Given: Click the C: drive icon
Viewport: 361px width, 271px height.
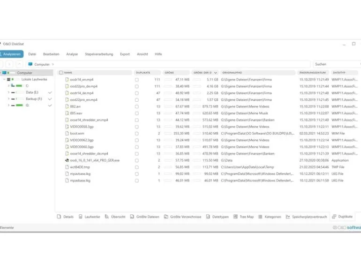Looking at the screenshot, I should 13,86.
